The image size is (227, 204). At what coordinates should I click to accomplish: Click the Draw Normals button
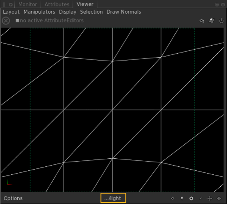(124, 12)
